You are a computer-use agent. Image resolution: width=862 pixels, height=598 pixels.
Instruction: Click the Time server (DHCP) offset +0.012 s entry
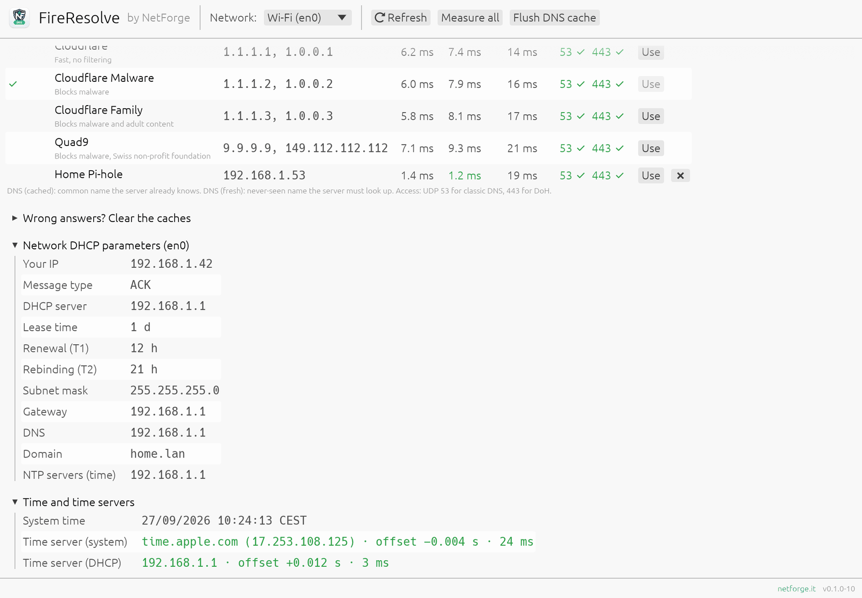[265, 563]
